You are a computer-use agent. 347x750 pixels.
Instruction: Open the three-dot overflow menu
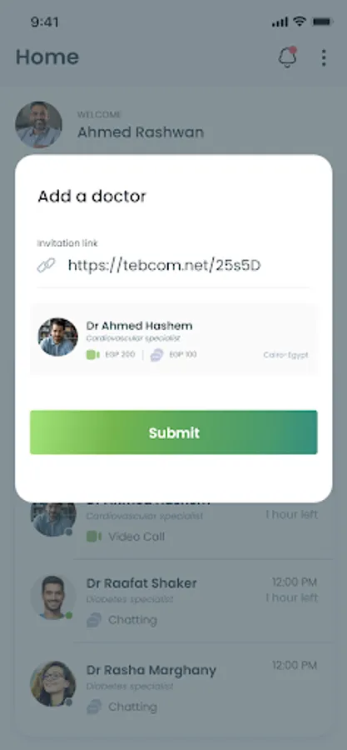324,57
